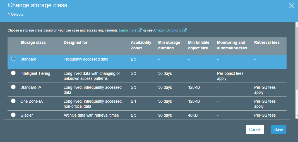Image resolution: width=298 pixels, height=142 pixels.
Task: Click the Designed for column header
Action: [x=76, y=43]
